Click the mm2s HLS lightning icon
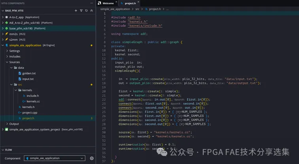Image resolution: width=299 pixels, height=164 pixels. pyautogui.click(x=7, y=34)
